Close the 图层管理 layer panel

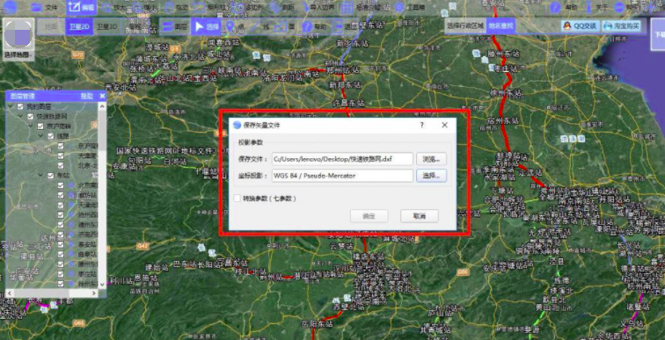tap(102, 96)
